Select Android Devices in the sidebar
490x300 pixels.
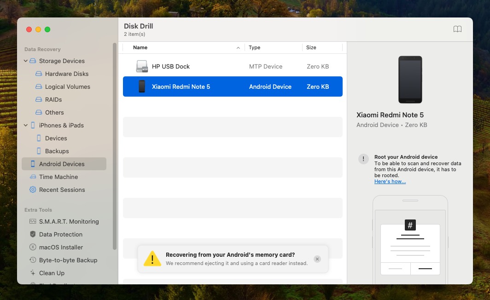coord(62,164)
